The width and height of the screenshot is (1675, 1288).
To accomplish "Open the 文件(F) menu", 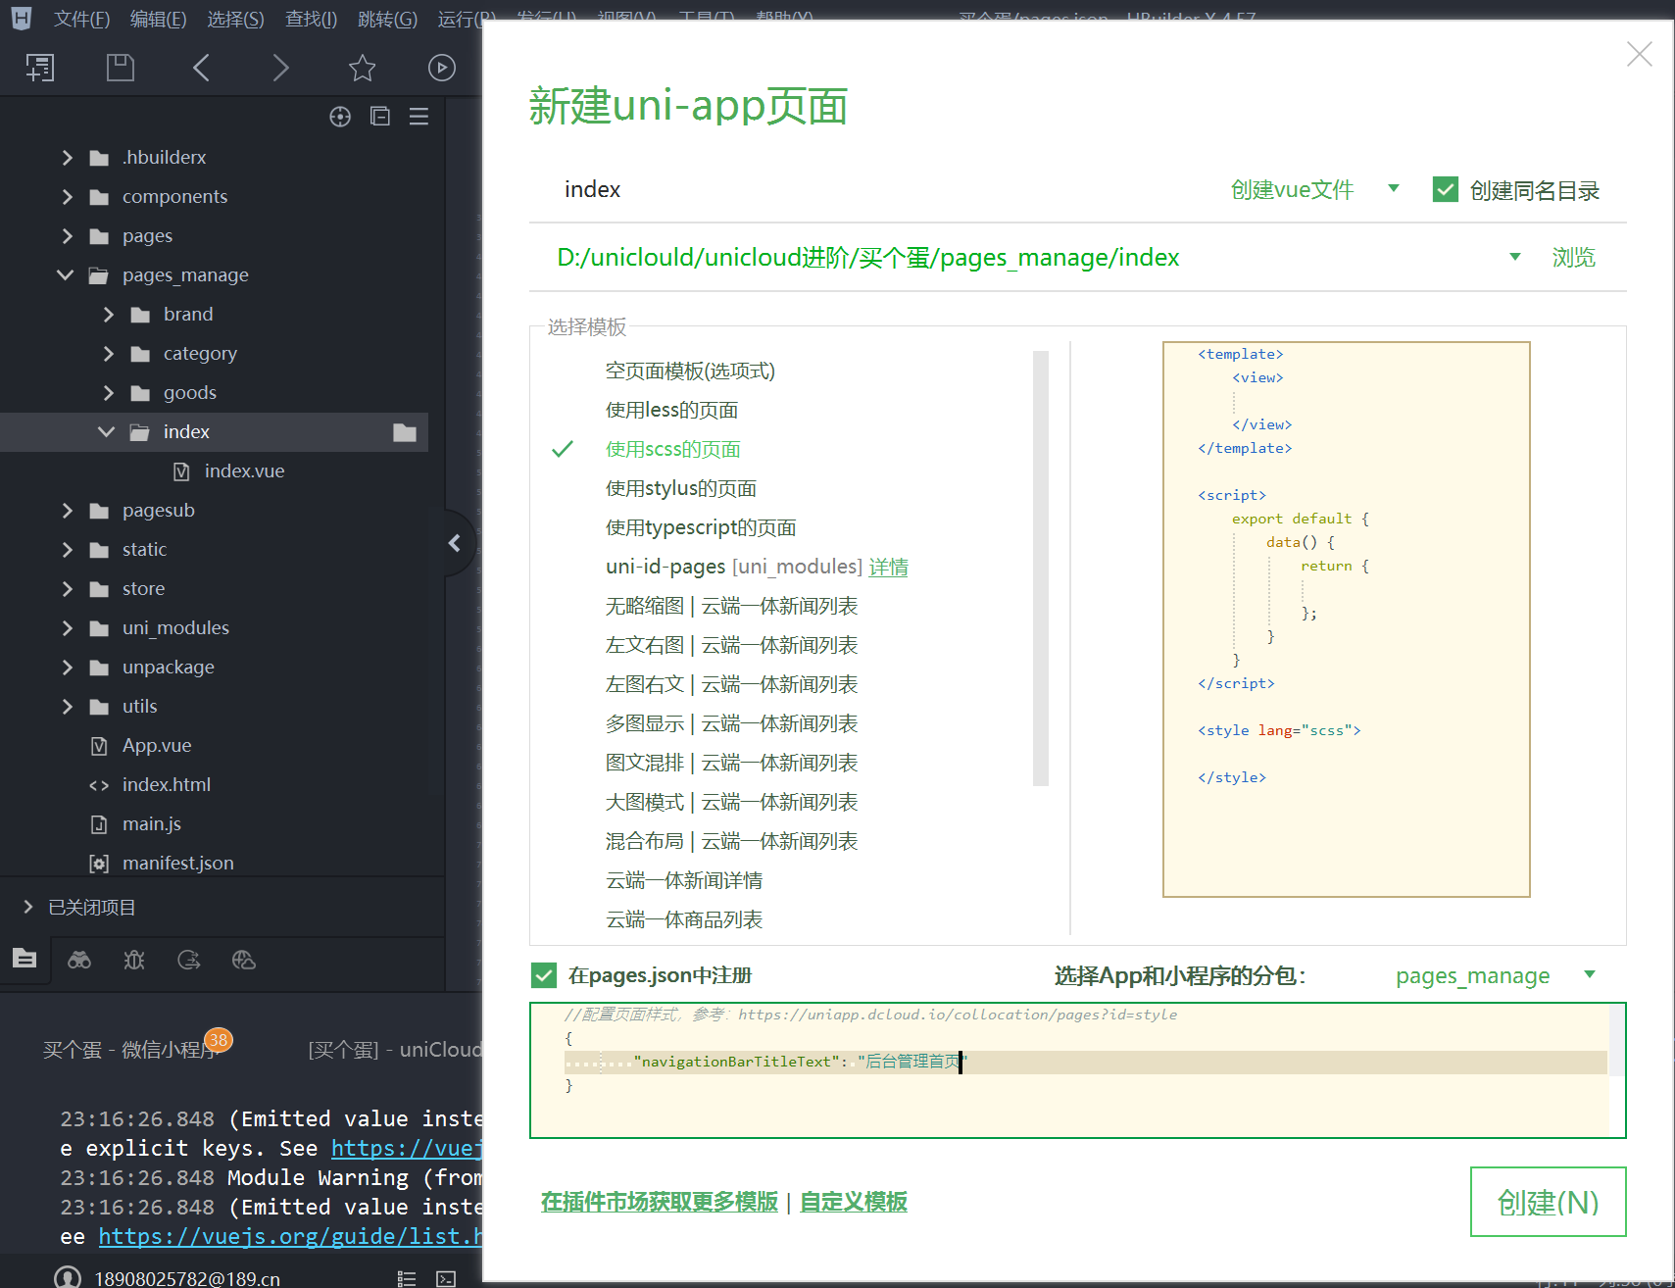I will tap(81, 19).
